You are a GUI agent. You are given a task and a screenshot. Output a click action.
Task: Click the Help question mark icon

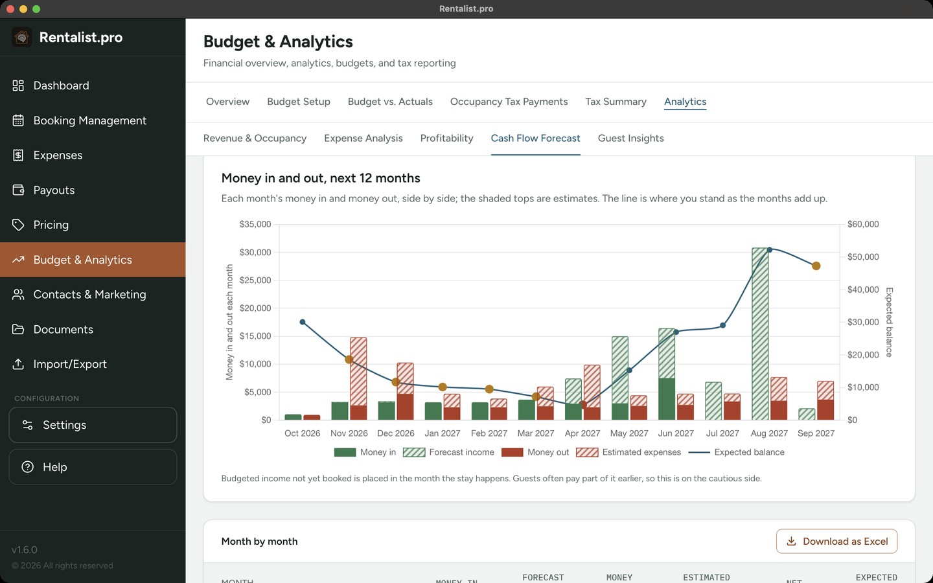pos(27,467)
